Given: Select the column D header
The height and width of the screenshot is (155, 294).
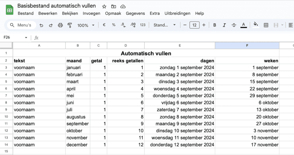Looking at the screenshot, I should click(x=126, y=46).
